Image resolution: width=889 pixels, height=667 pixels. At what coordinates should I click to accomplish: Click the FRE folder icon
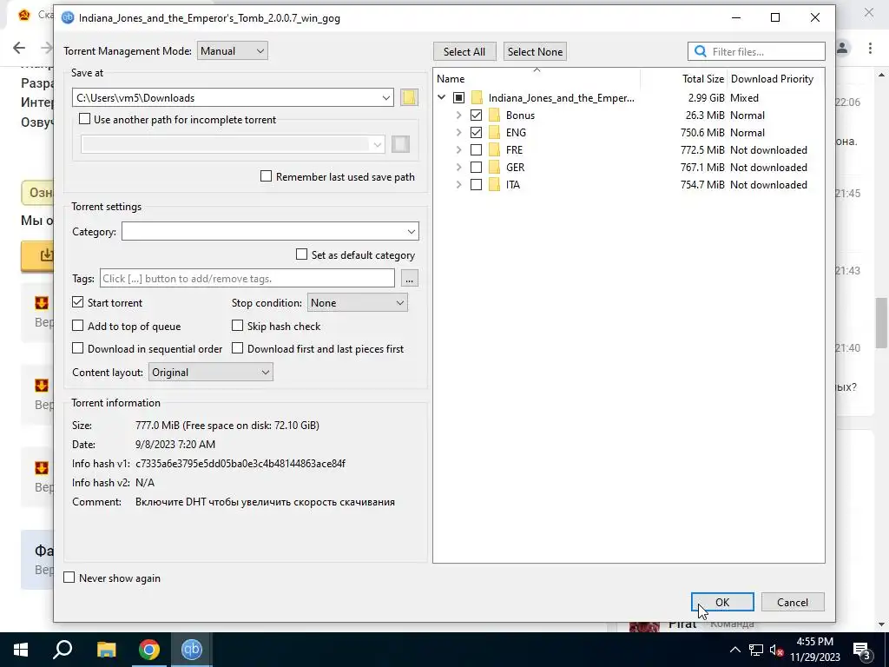(494, 150)
